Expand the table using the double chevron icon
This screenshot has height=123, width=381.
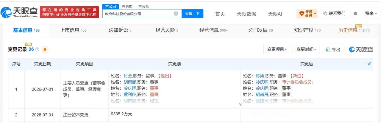tap(369, 64)
